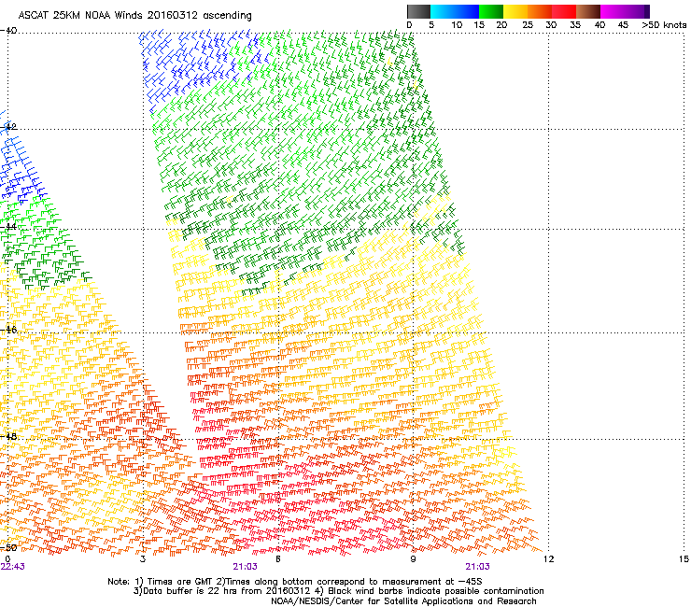This screenshot has width=691, height=607.
Task: Click the -46 latitude axis label
Action: pyautogui.click(x=8, y=330)
